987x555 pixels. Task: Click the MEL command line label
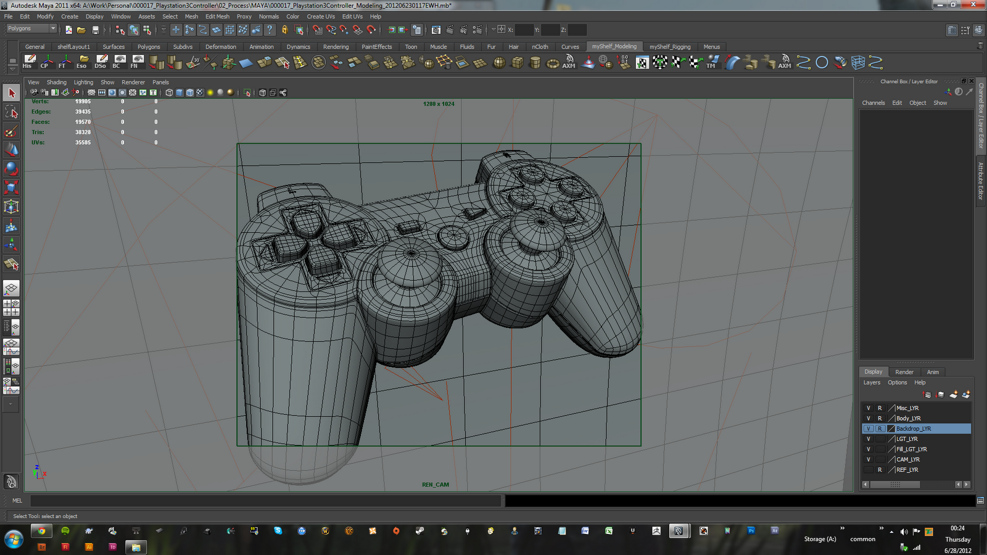click(x=17, y=501)
